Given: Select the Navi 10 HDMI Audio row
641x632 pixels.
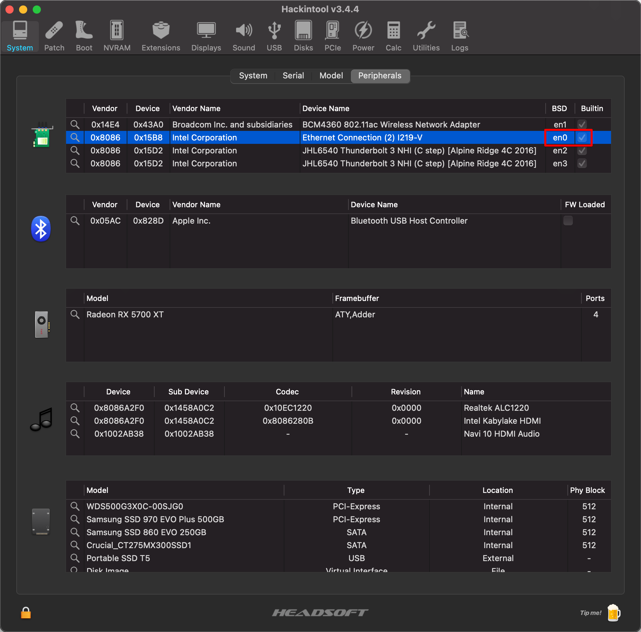Looking at the screenshot, I should 338,434.
